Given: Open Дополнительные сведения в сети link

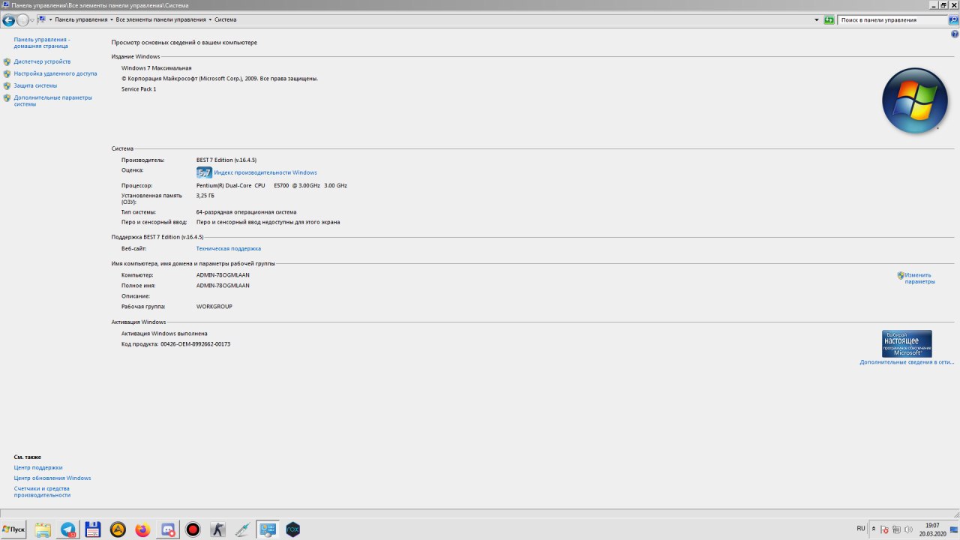Looking at the screenshot, I should point(907,362).
